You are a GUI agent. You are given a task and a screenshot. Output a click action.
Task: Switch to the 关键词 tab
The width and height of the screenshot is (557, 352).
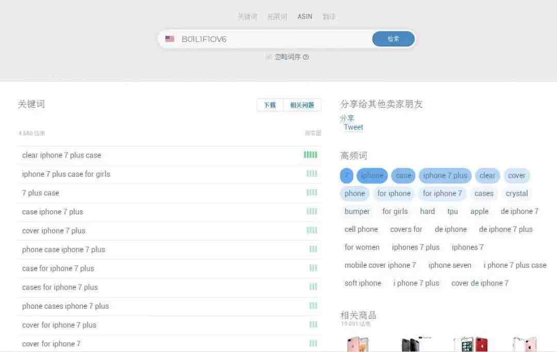coord(247,16)
